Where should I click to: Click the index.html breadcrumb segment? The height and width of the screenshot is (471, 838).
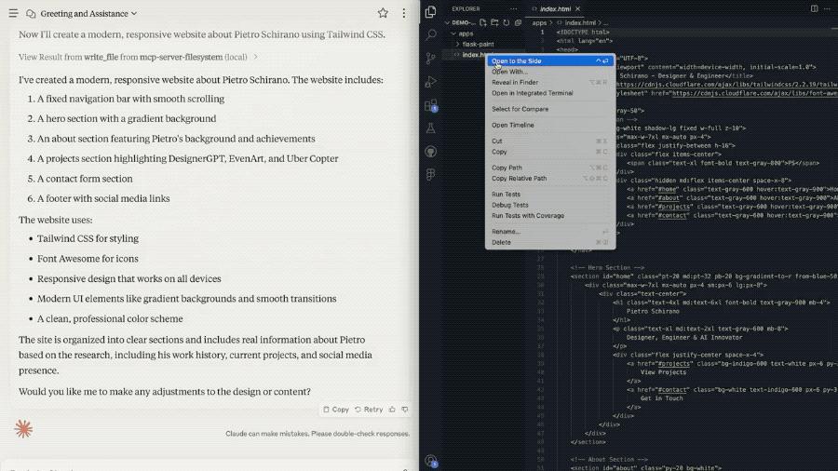click(579, 23)
